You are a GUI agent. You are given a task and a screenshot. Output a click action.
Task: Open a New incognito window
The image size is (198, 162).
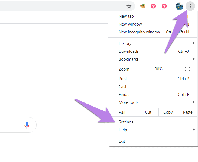pyautogui.click(x=153, y=32)
